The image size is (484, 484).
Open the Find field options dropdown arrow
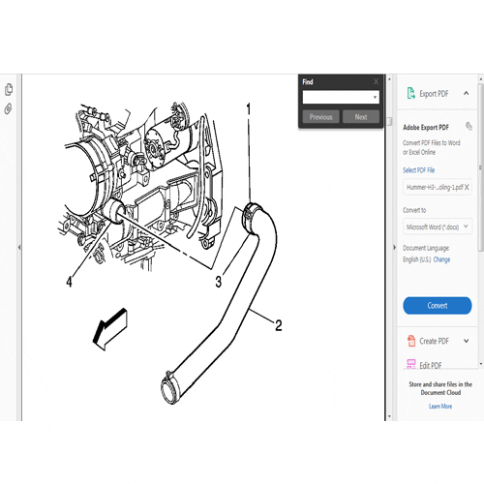pyautogui.click(x=375, y=97)
